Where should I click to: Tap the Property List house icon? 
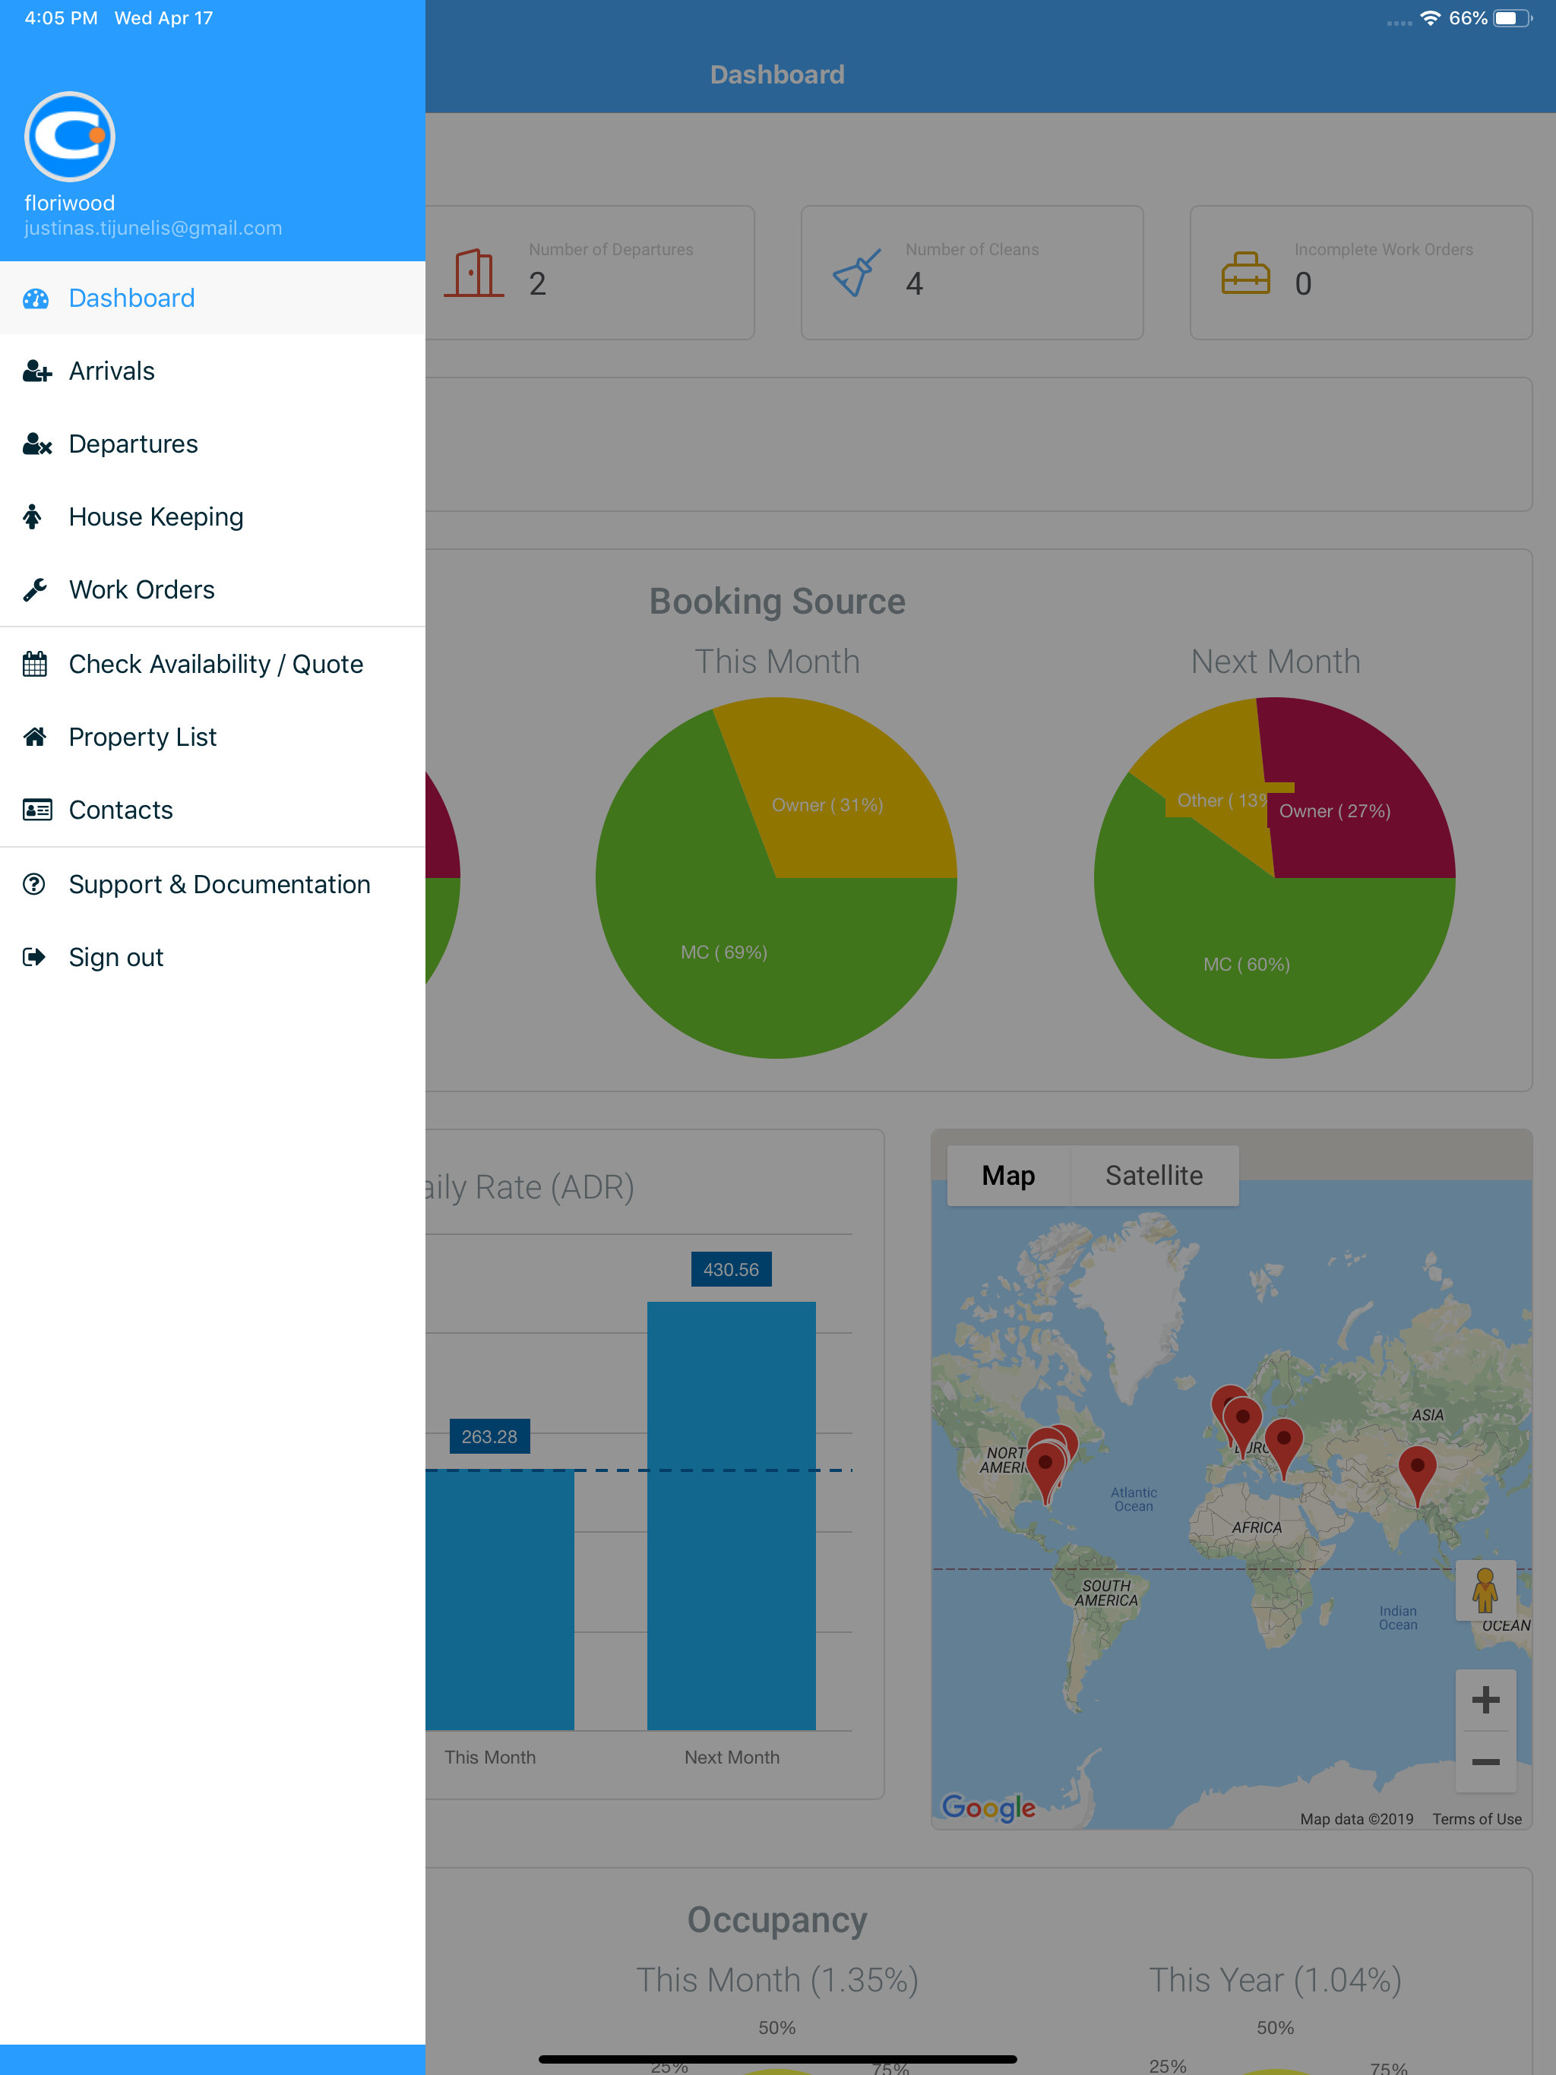pos(35,737)
